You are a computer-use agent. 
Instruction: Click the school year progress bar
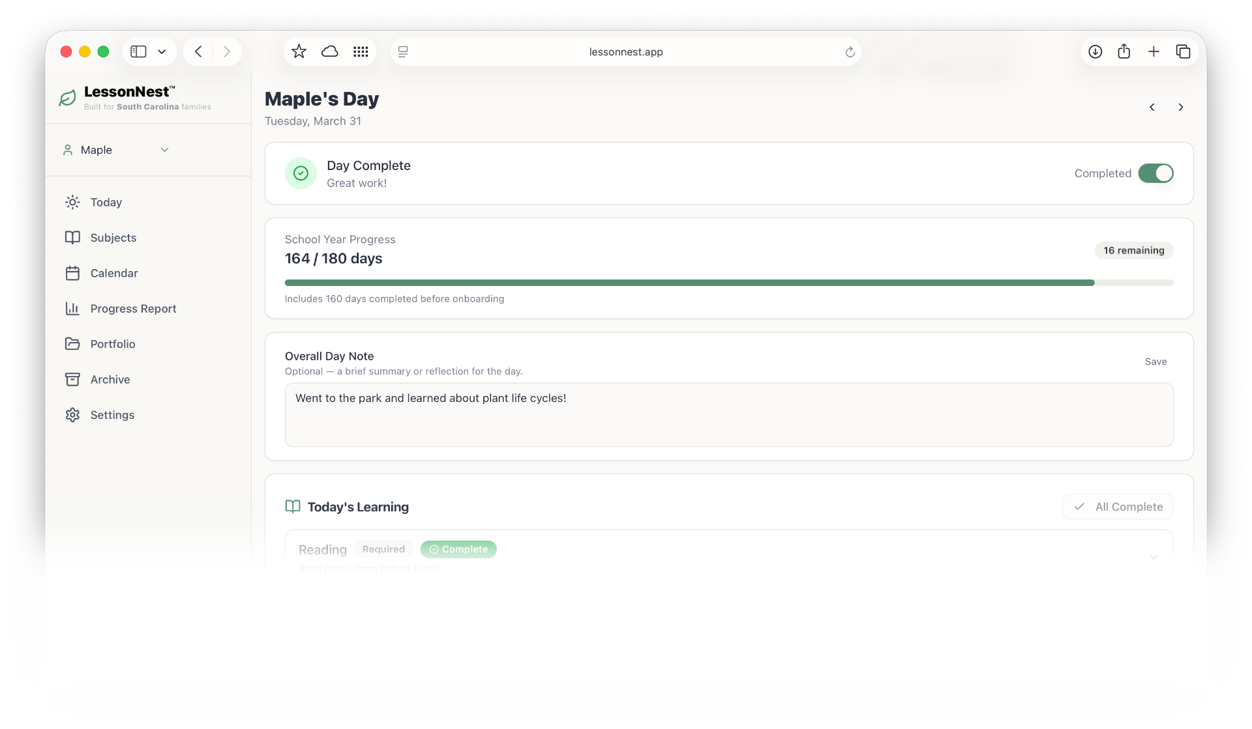pos(729,283)
